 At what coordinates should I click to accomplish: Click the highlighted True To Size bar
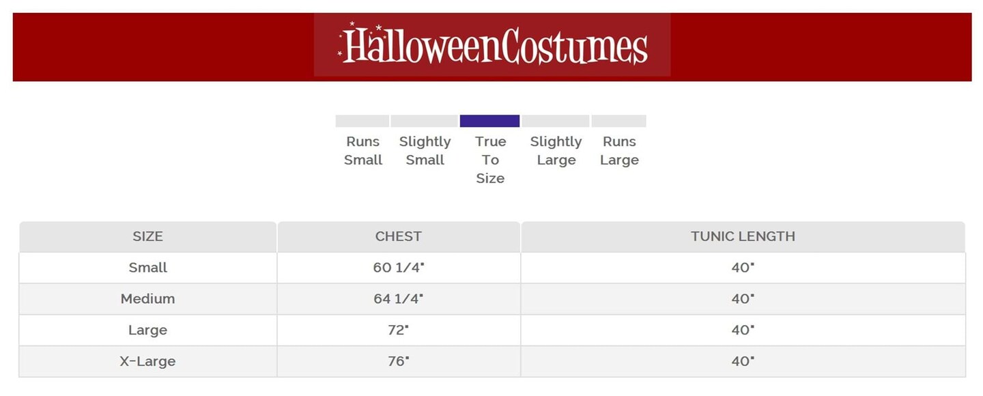point(489,121)
